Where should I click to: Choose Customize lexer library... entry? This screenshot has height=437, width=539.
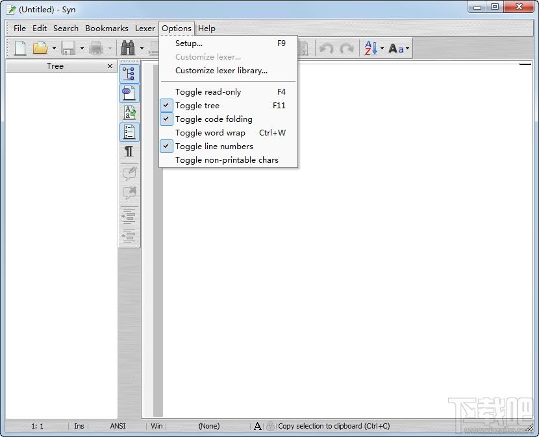point(221,71)
